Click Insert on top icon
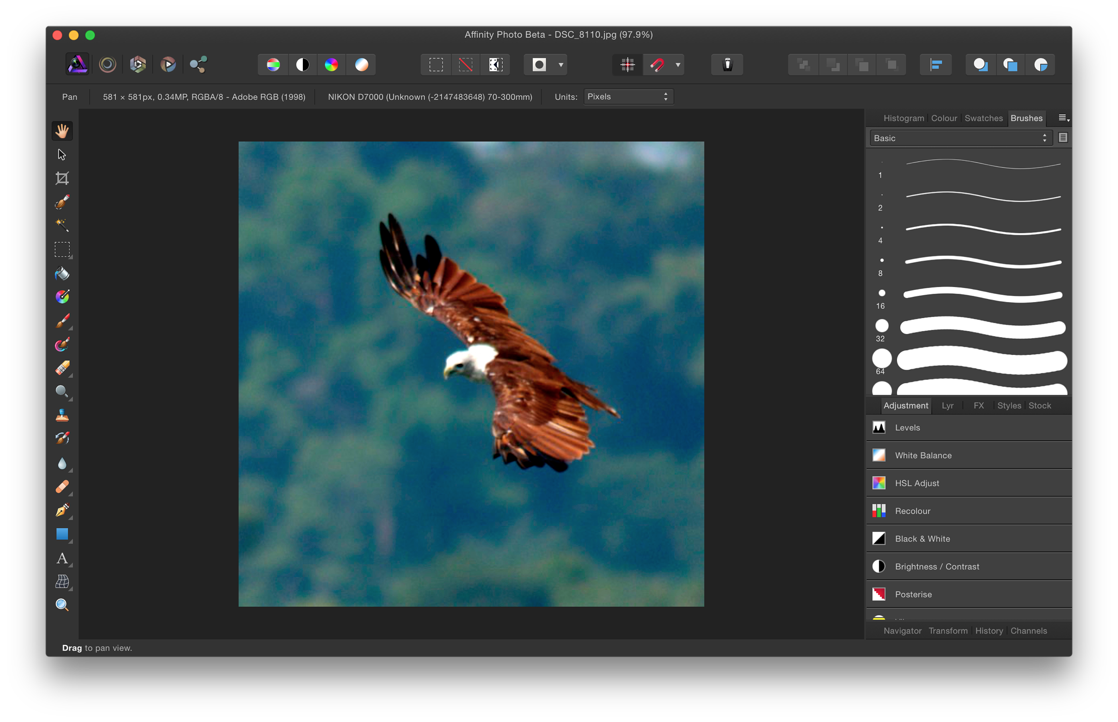This screenshot has width=1118, height=722. [x=1010, y=65]
